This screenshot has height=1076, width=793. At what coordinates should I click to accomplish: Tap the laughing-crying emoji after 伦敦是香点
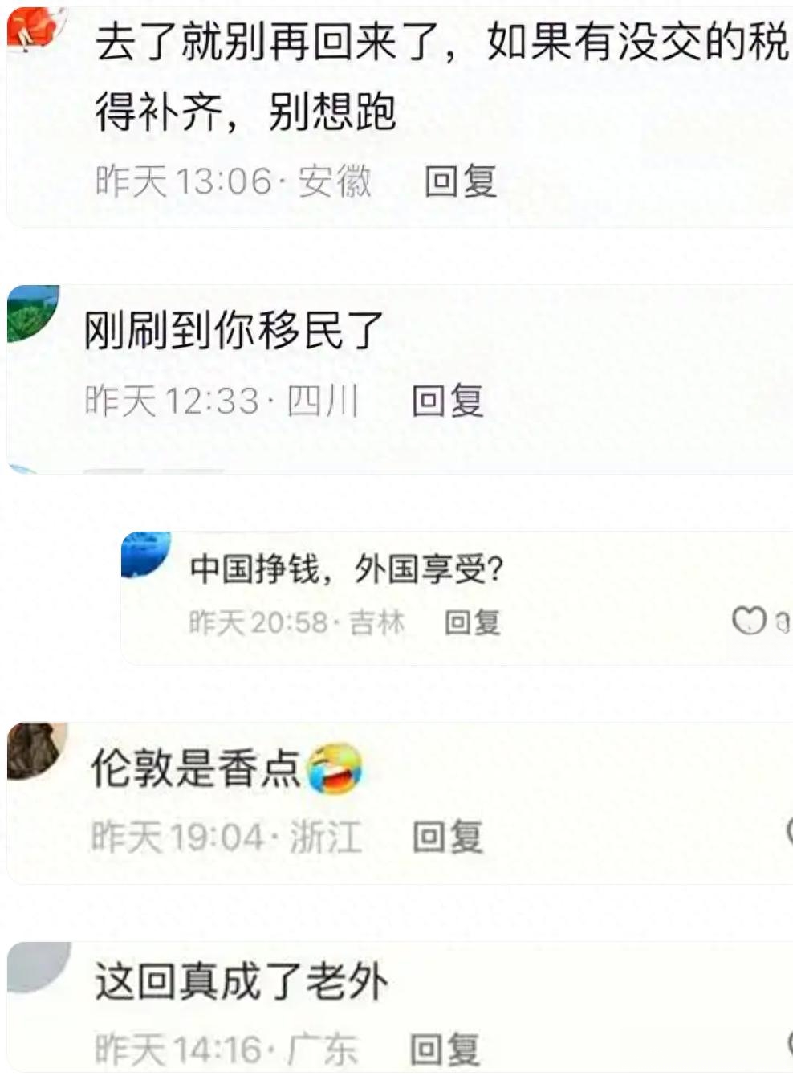[335, 768]
